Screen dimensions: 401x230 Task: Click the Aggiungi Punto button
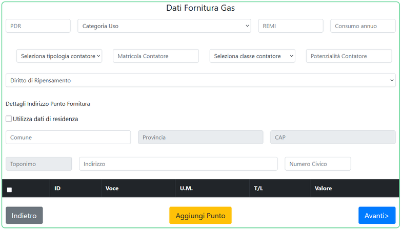tap(200, 216)
